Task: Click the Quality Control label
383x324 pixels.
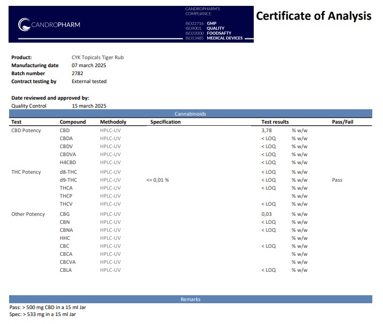Action: pos(29,106)
